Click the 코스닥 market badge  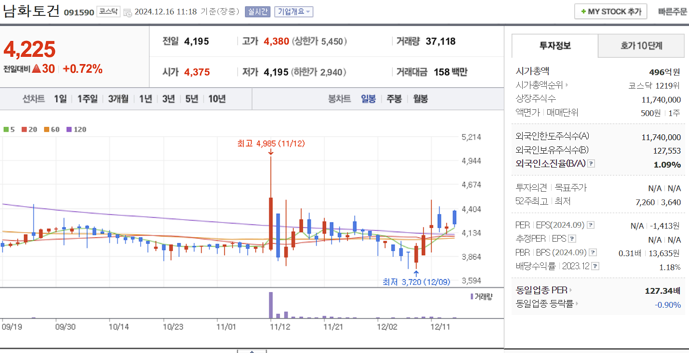click(x=108, y=12)
